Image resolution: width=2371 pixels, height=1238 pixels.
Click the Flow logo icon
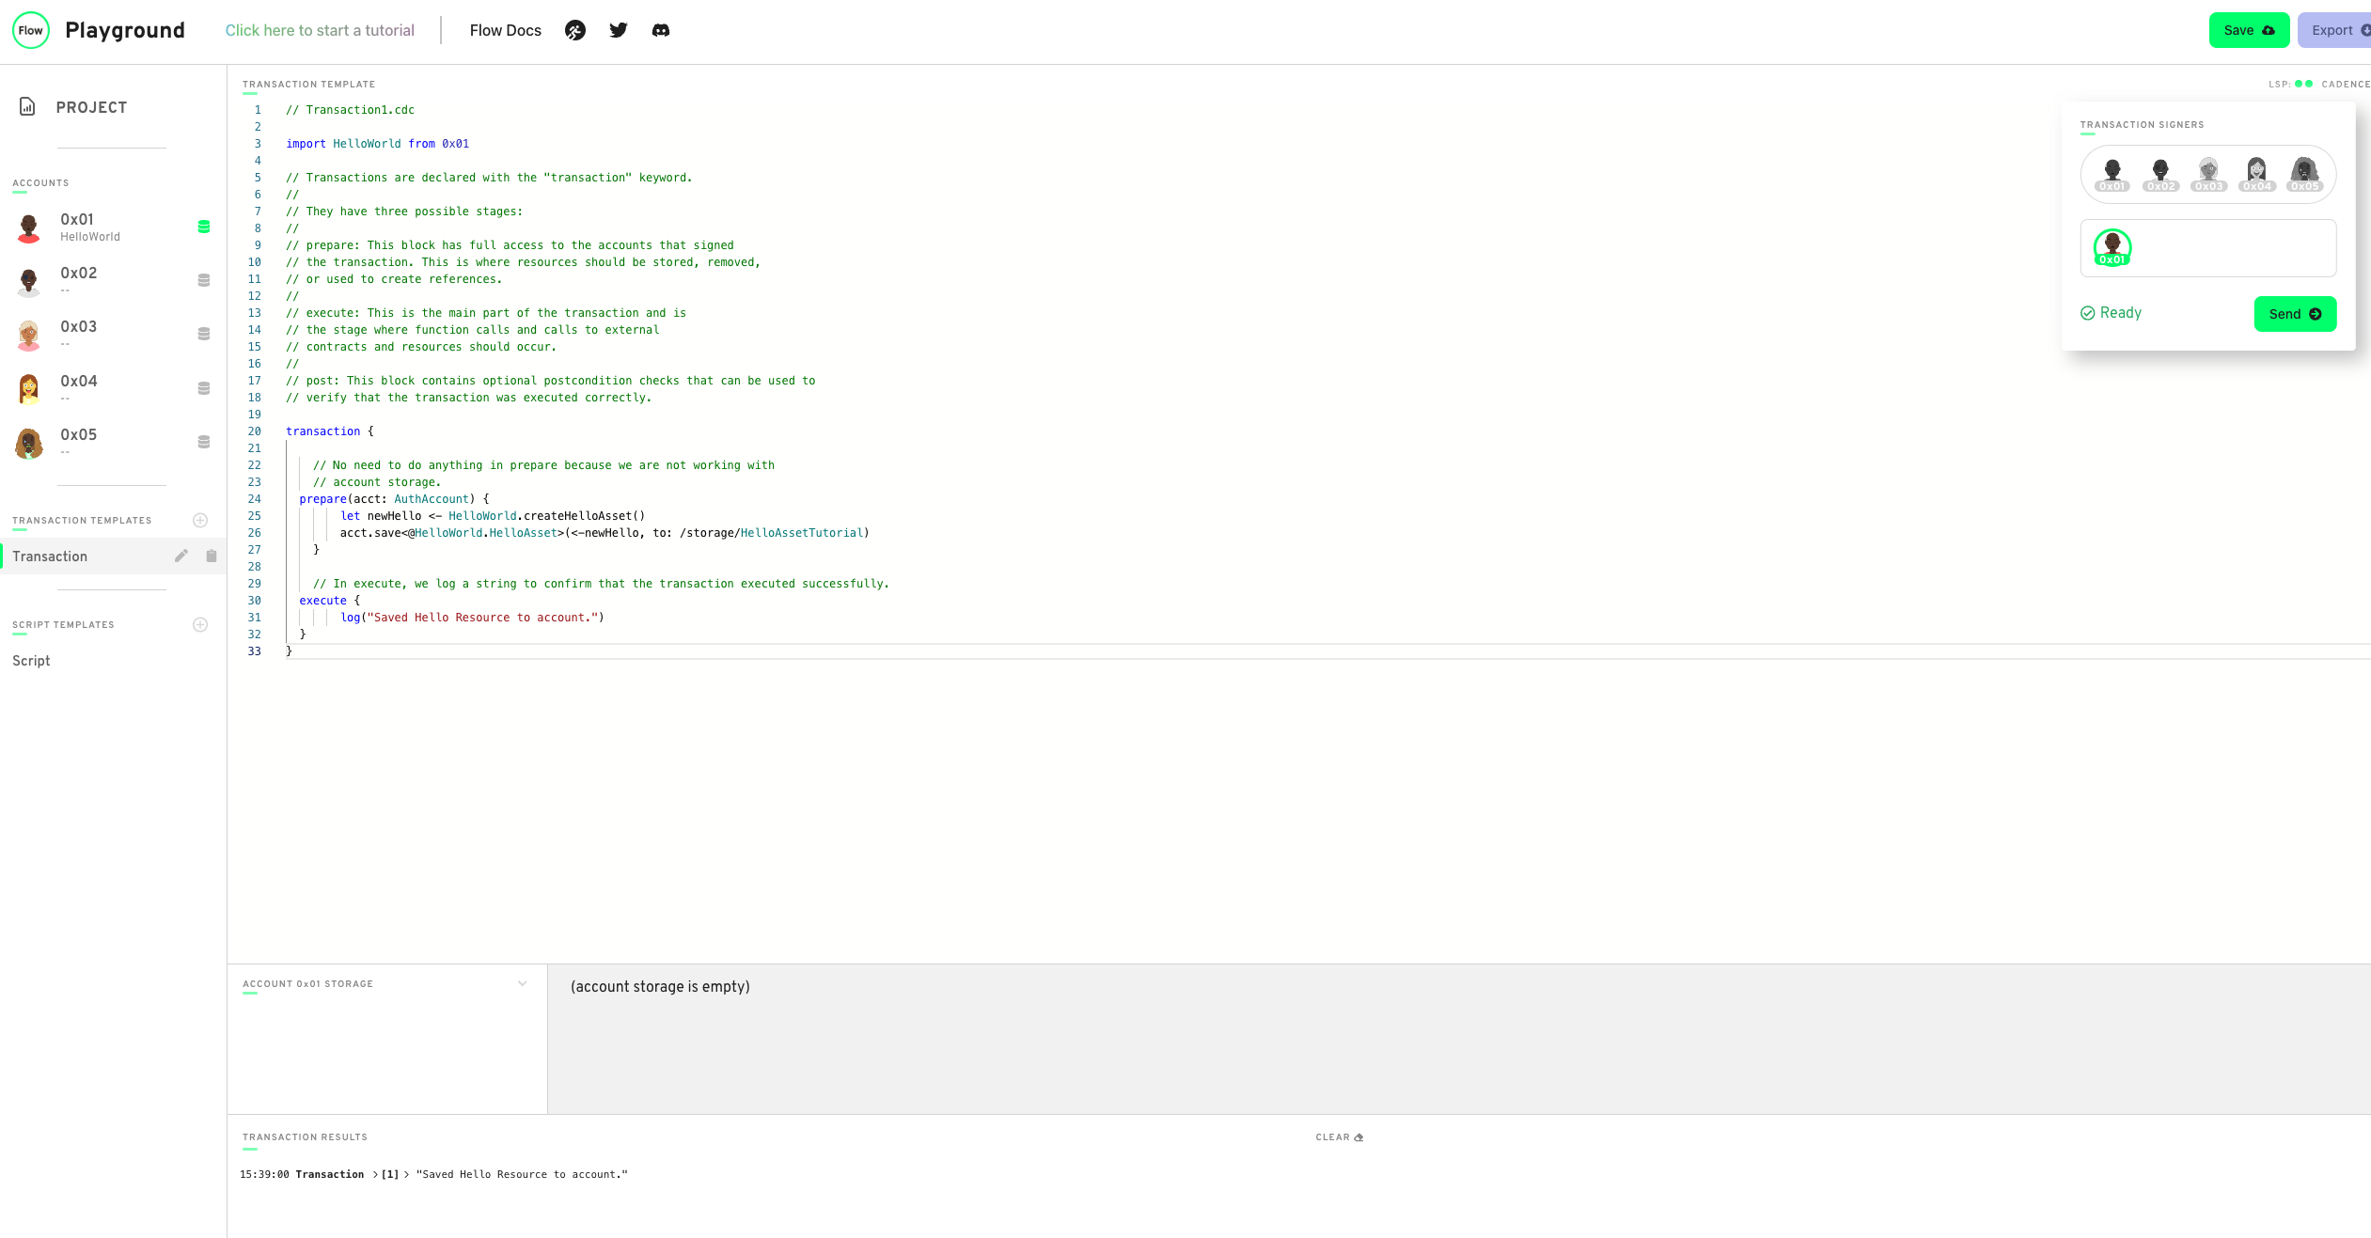31,30
